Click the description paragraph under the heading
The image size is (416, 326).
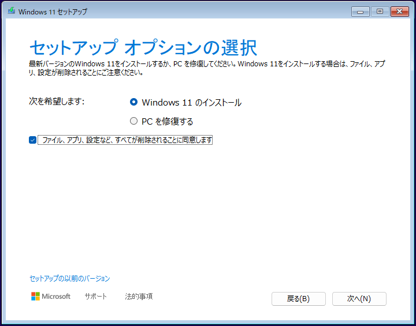pyautogui.click(x=208, y=68)
